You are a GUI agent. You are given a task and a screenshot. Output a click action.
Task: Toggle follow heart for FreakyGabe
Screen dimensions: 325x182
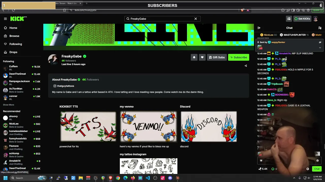[202, 57]
